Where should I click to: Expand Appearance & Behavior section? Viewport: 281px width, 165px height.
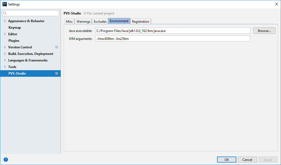[x=5, y=21]
